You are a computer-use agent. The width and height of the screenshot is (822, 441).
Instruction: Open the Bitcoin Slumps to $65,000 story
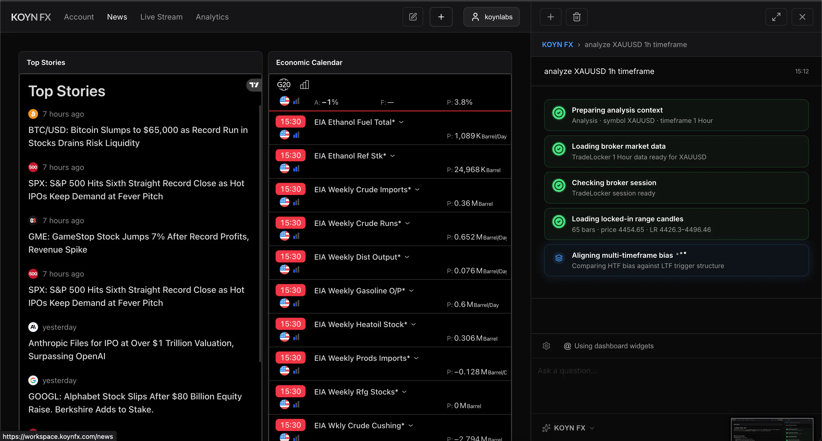[x=138, y=136]
